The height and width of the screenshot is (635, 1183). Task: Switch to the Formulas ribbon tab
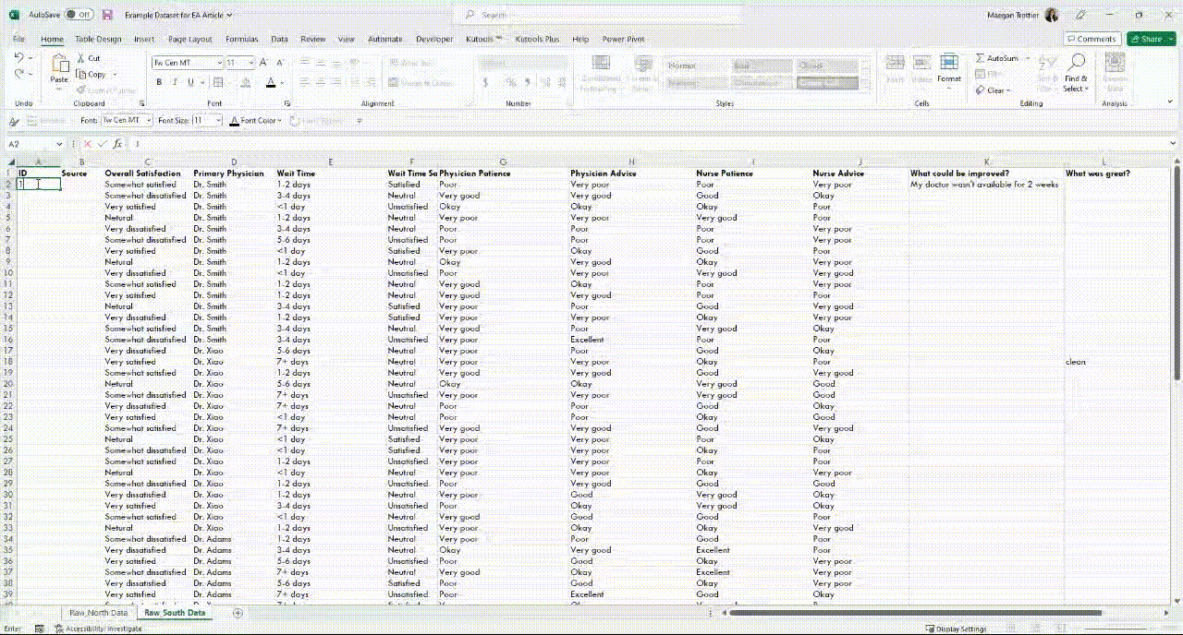click(x=241, y=39)
